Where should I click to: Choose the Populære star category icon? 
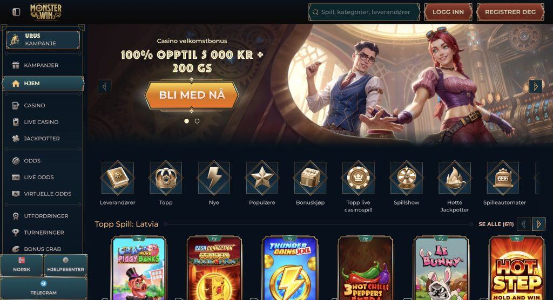coord(262,178)
